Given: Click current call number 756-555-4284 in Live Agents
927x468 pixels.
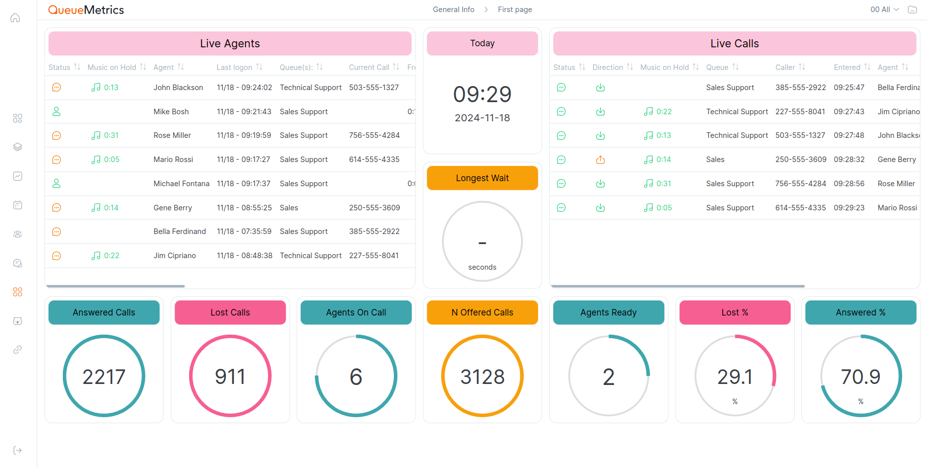Looking at the screenshot, I should pos(374,135).
